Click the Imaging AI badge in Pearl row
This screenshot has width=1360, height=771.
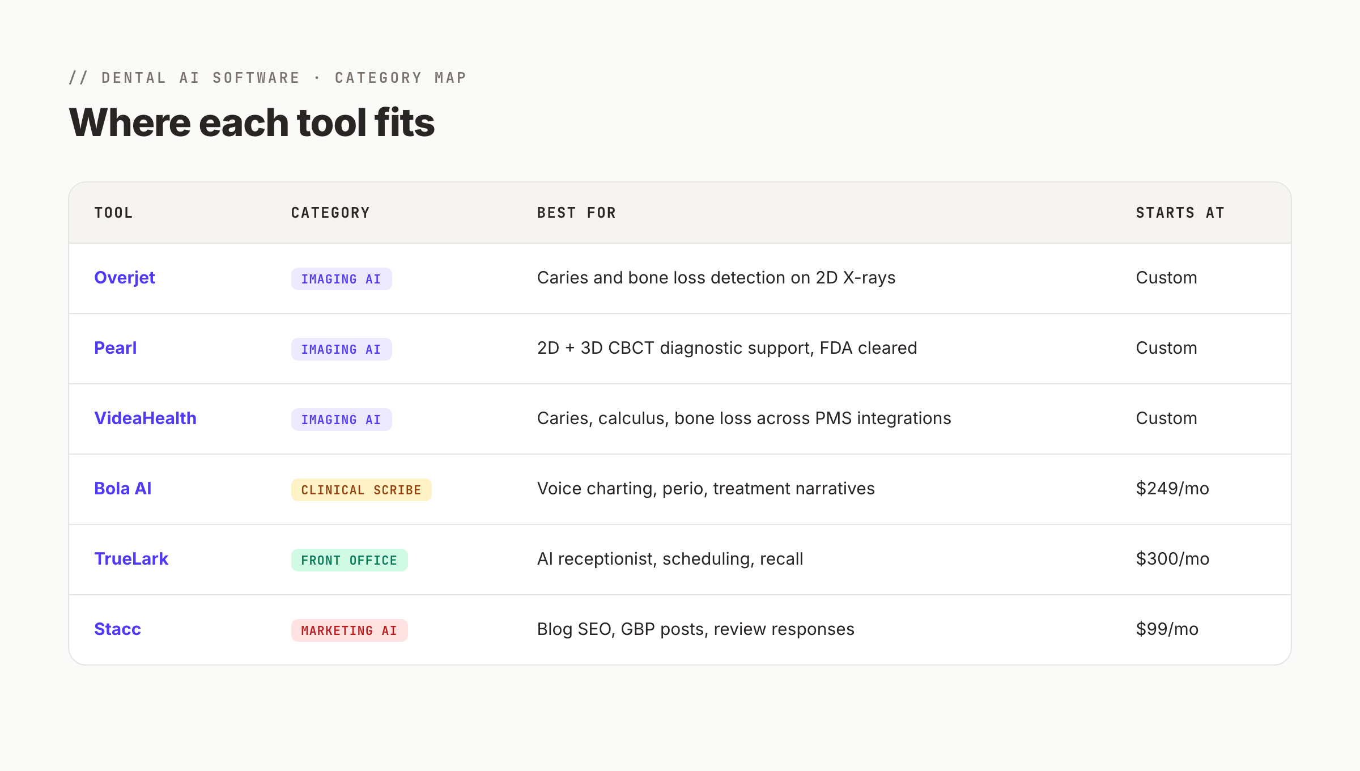(341, 349)
